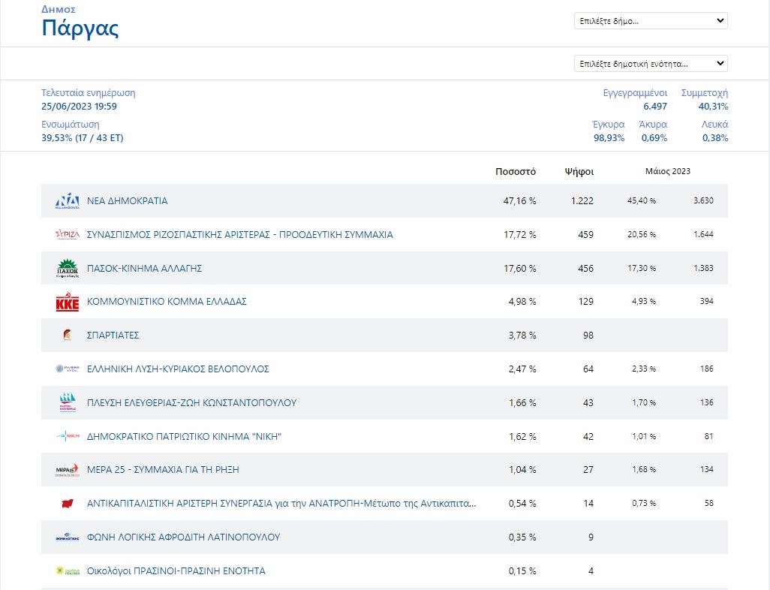The width and height of the screenshot is (770, 590).
Task: Click the Δήμος breadcrumb above Πάργας
Action: point(59,9)
